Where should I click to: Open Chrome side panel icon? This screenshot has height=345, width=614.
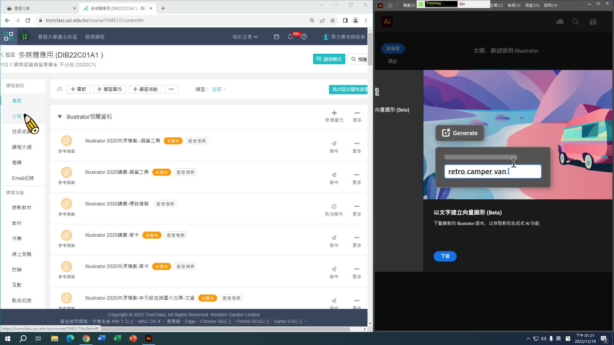pos(345,20)
